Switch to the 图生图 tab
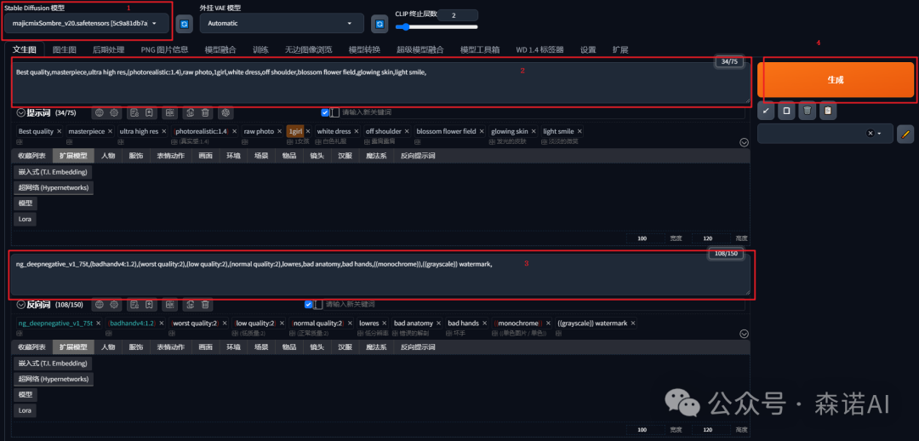 65,50
